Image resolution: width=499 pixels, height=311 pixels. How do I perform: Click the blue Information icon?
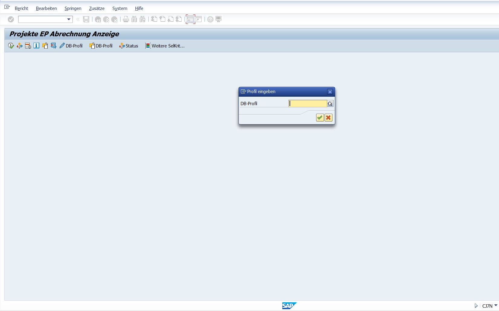point(37,46)
